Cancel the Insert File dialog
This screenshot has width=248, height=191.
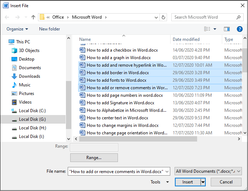(x=226, y=182)
